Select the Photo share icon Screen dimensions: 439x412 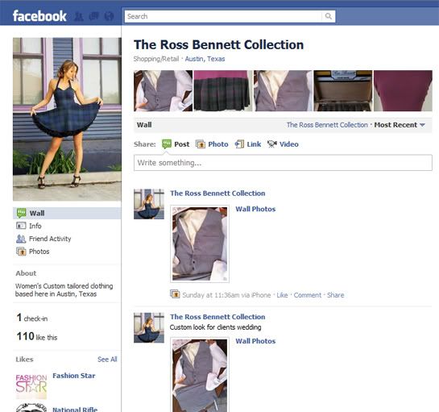click(x=201, y=144)
